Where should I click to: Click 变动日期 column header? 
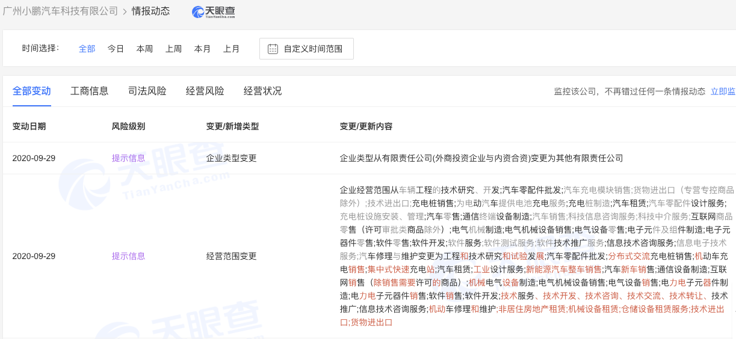tap(29, 126)
